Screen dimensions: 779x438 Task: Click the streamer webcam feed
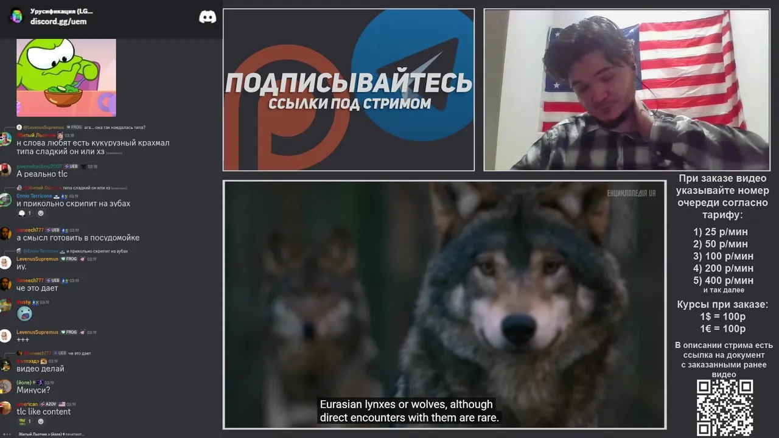[627, 90]
